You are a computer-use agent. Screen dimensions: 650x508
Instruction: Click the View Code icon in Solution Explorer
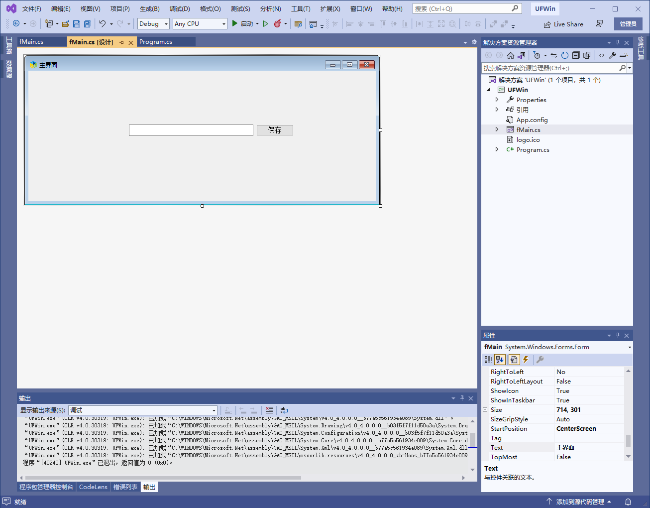602,55
